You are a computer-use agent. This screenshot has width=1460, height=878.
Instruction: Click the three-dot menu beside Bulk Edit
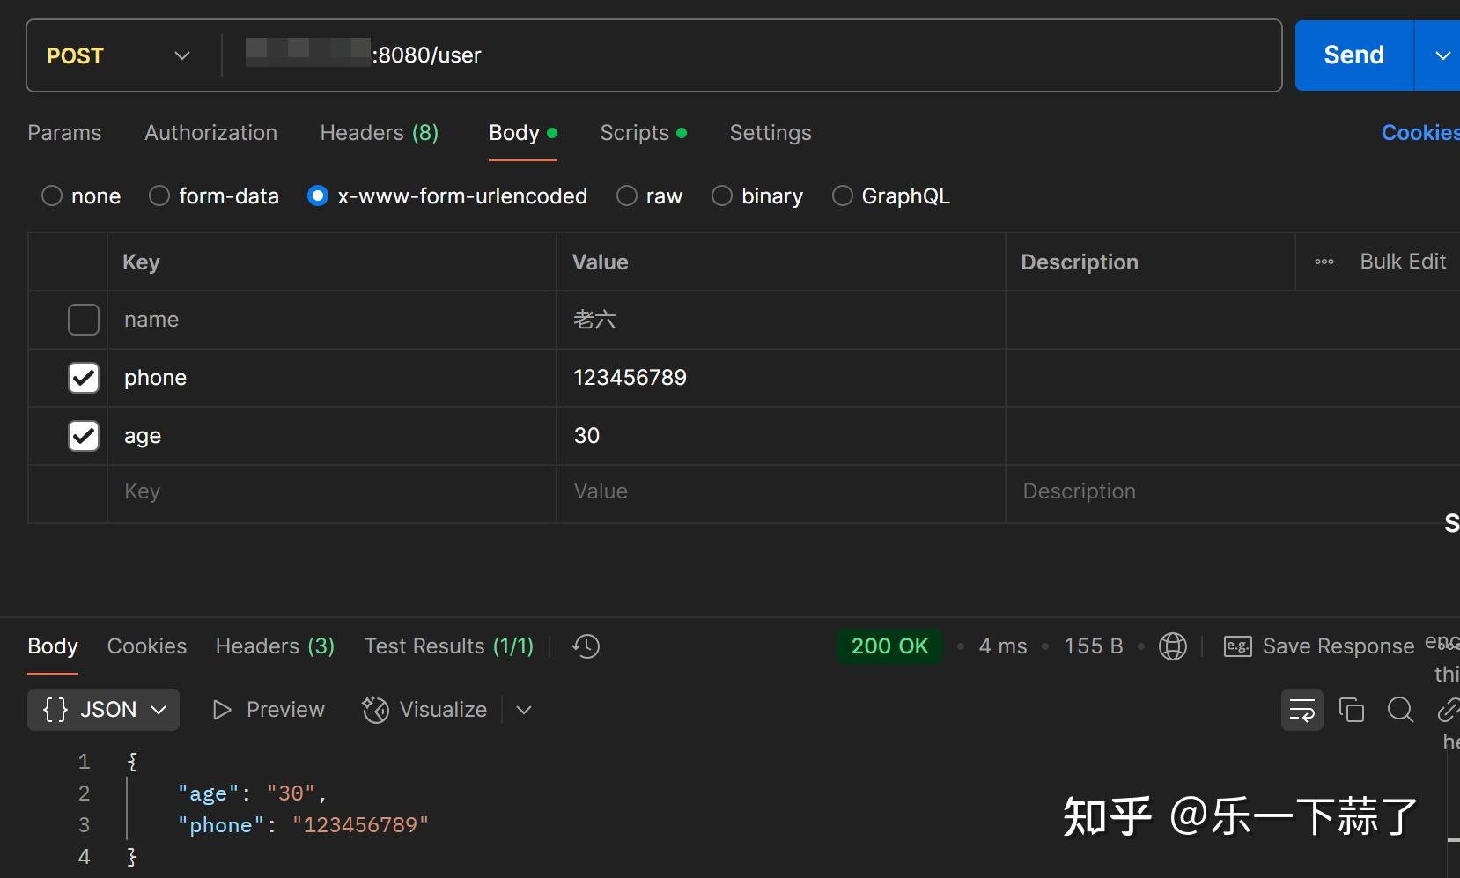coord(1325,262)
